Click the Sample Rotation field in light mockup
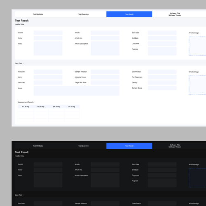 point(105,72)
